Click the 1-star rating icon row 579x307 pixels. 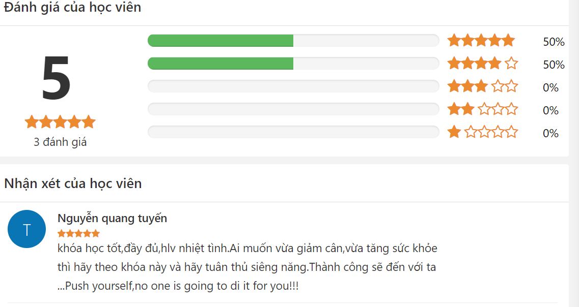coord(481,132)
